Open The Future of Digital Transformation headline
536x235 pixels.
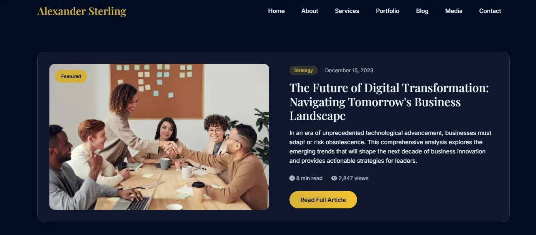pyautogui.click(x=389, y=102)
